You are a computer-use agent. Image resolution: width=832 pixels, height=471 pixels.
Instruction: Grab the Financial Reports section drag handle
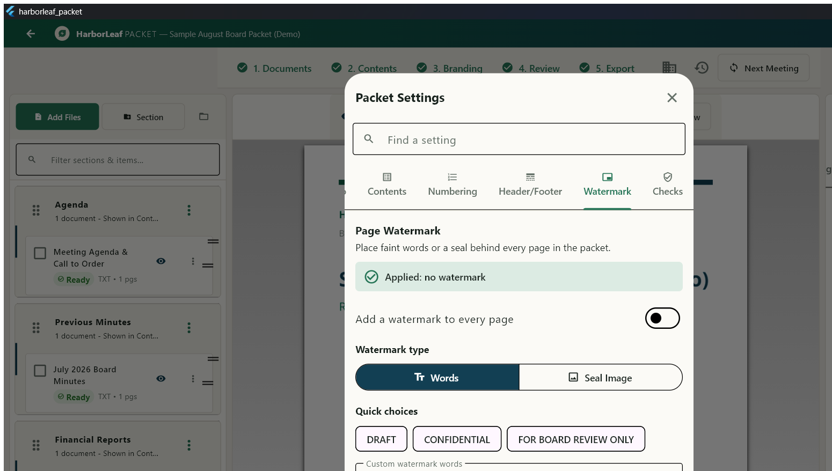[36, 445]
